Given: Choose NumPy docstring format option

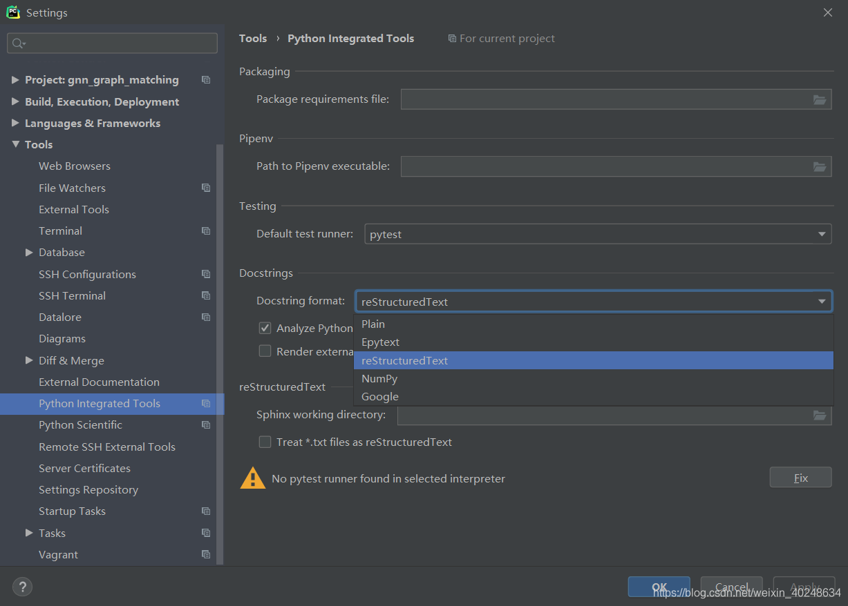Looking at the screenshot, I should [x=379, y=378].
